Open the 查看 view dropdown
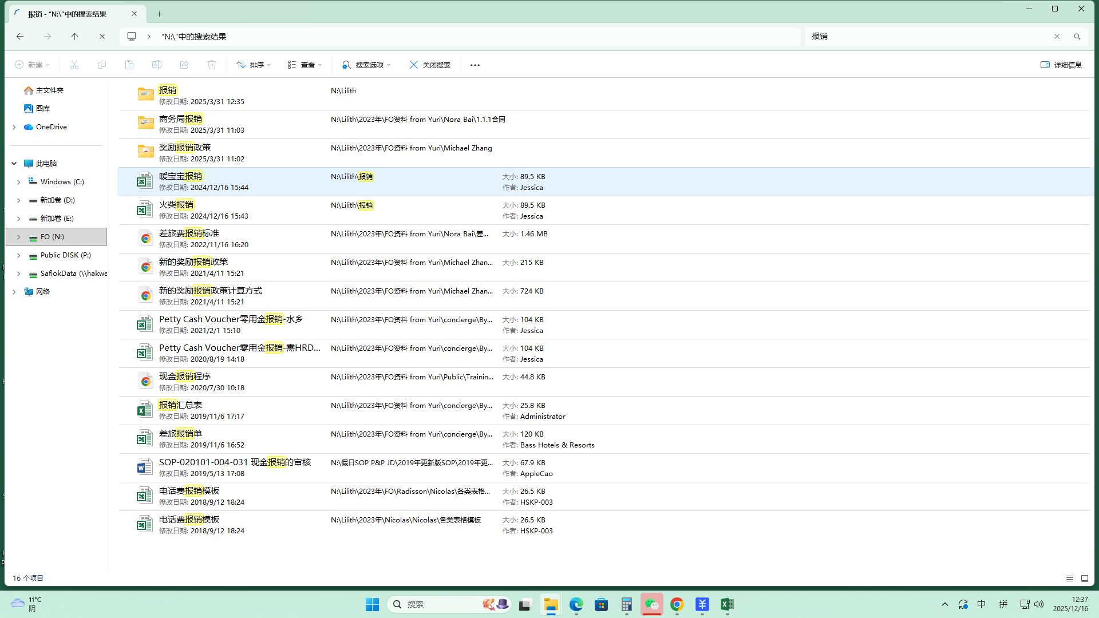 tap(305, 65)
